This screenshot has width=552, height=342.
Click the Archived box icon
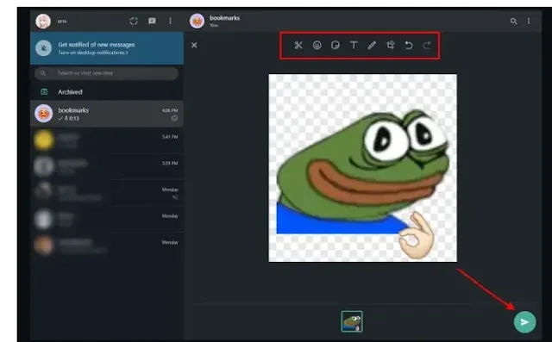click(x=44, y=91)
